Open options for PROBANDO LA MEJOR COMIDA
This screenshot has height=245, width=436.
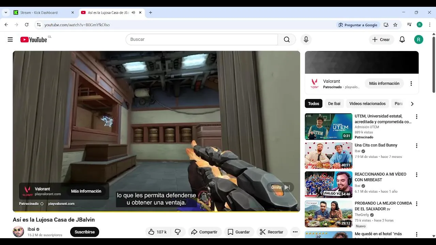click(416, 203)
